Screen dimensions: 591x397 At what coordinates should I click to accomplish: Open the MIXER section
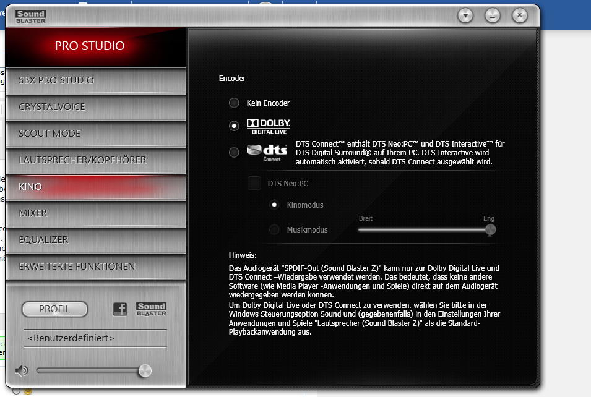(x=96, y=213)
